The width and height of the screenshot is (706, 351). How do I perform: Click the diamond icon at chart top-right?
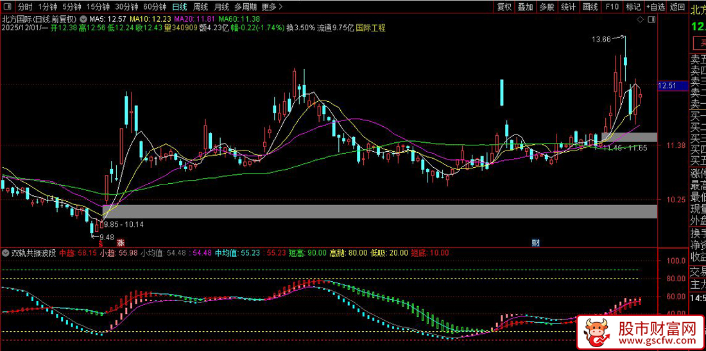(641, 20)
